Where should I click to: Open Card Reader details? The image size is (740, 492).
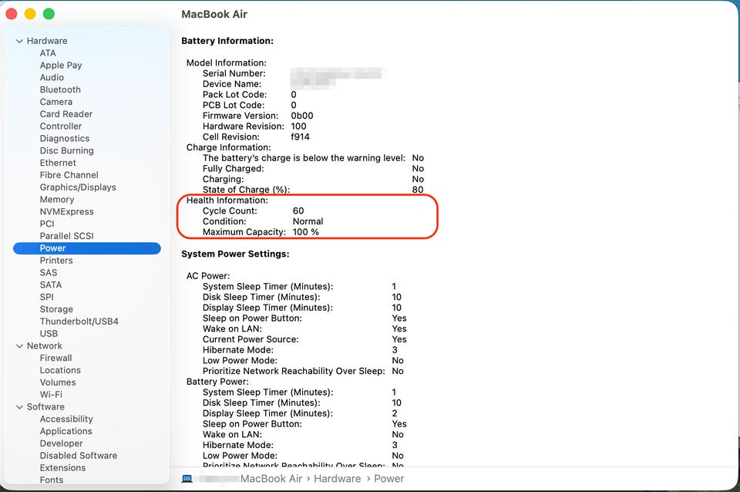66,114
